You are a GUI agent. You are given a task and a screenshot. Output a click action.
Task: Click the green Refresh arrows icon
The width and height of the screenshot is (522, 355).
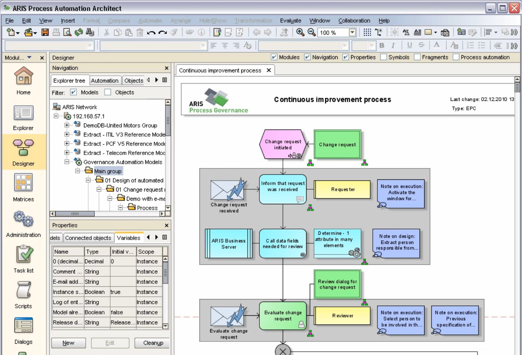[x=79, y=32]
